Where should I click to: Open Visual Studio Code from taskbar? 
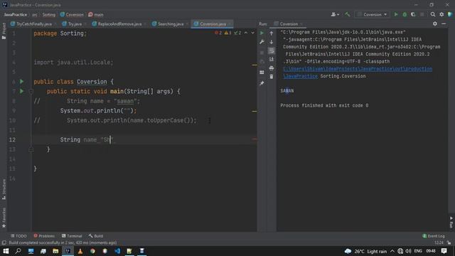[x=117, y=251]
